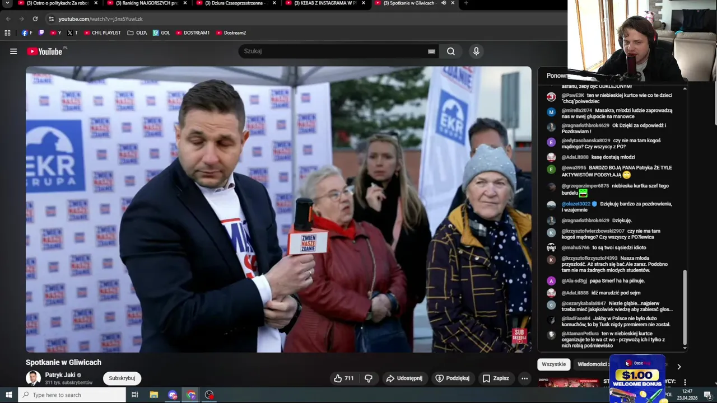The image size is (717, 403).
Task: Dislike the video with thumbs-down
Action: [369, 378]
